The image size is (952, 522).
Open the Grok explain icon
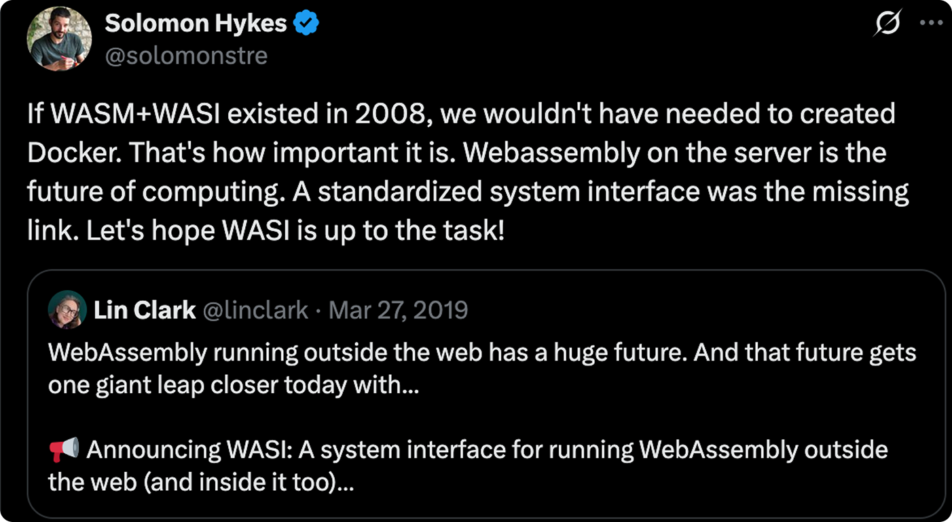(889, 24)
